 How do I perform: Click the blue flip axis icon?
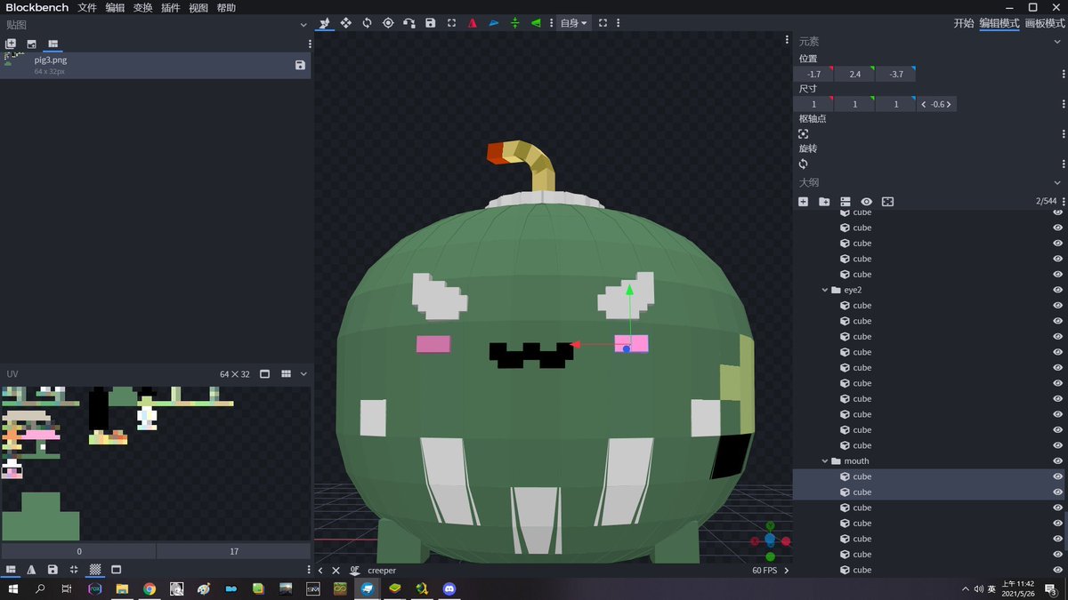[x=494, y=23]
